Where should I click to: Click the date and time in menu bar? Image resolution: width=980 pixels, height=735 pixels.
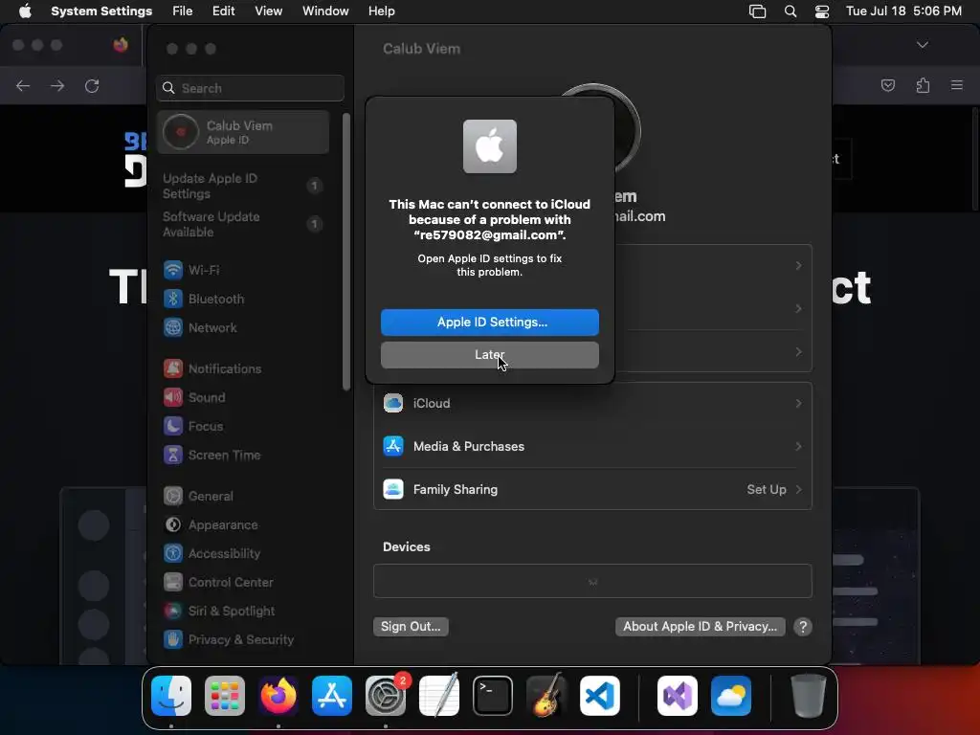pyautogui.click(x=903, y=11)
